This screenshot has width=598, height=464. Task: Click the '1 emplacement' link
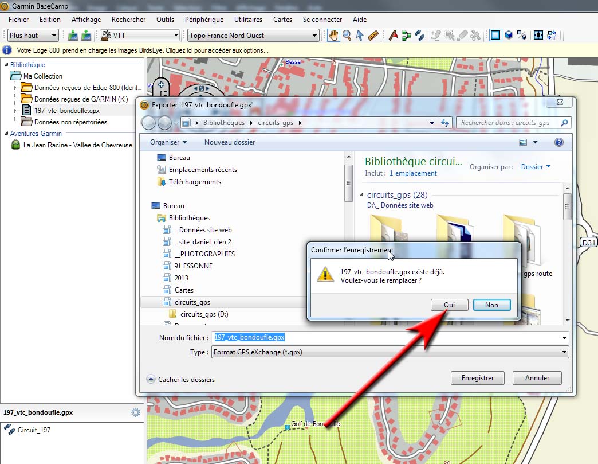tap(413, 173)
